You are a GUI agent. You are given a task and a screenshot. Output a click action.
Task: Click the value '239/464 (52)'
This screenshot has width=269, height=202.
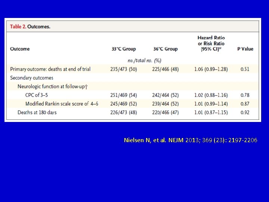166,104
